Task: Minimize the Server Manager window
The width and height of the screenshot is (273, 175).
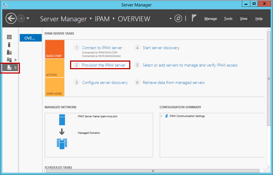Action: click(246, 4)
